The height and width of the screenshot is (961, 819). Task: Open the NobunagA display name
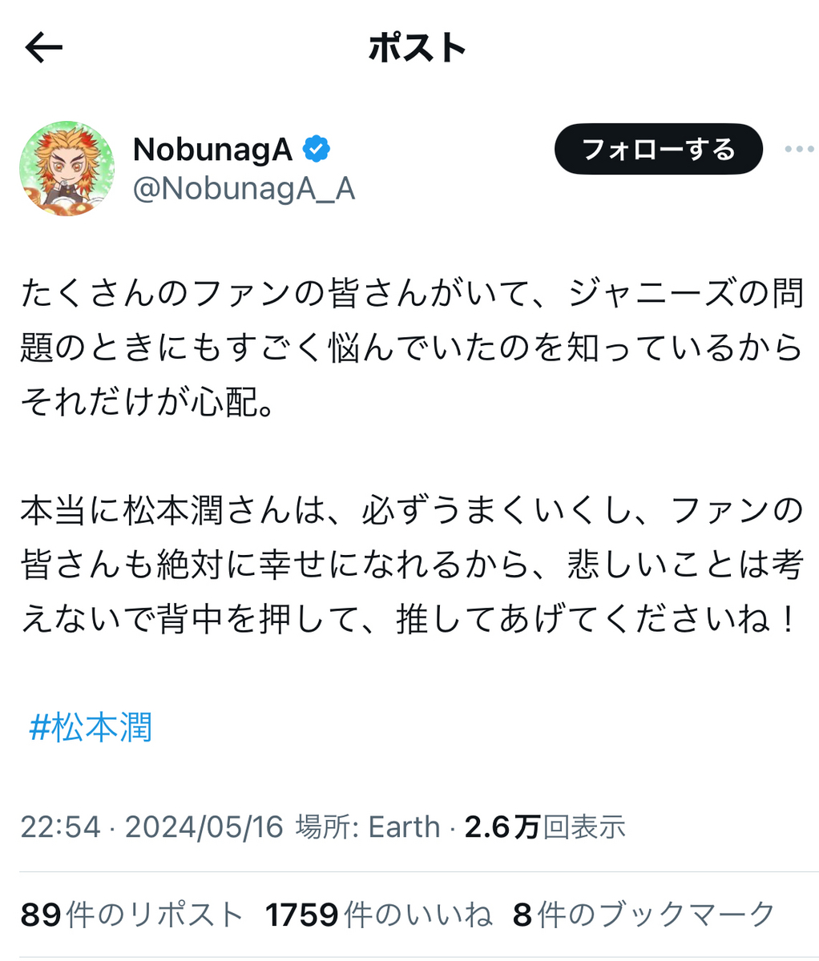point(212,149)
